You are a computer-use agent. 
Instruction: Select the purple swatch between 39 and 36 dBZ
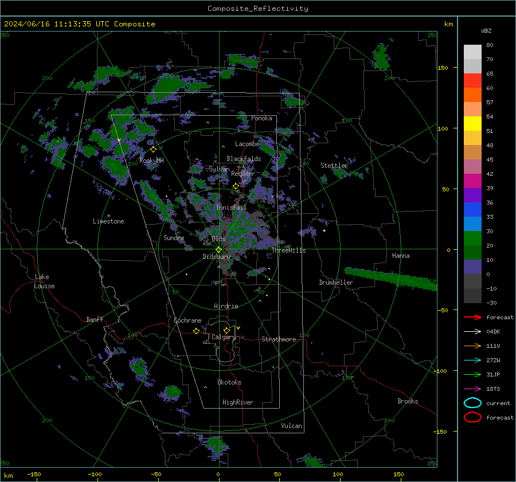472,195
